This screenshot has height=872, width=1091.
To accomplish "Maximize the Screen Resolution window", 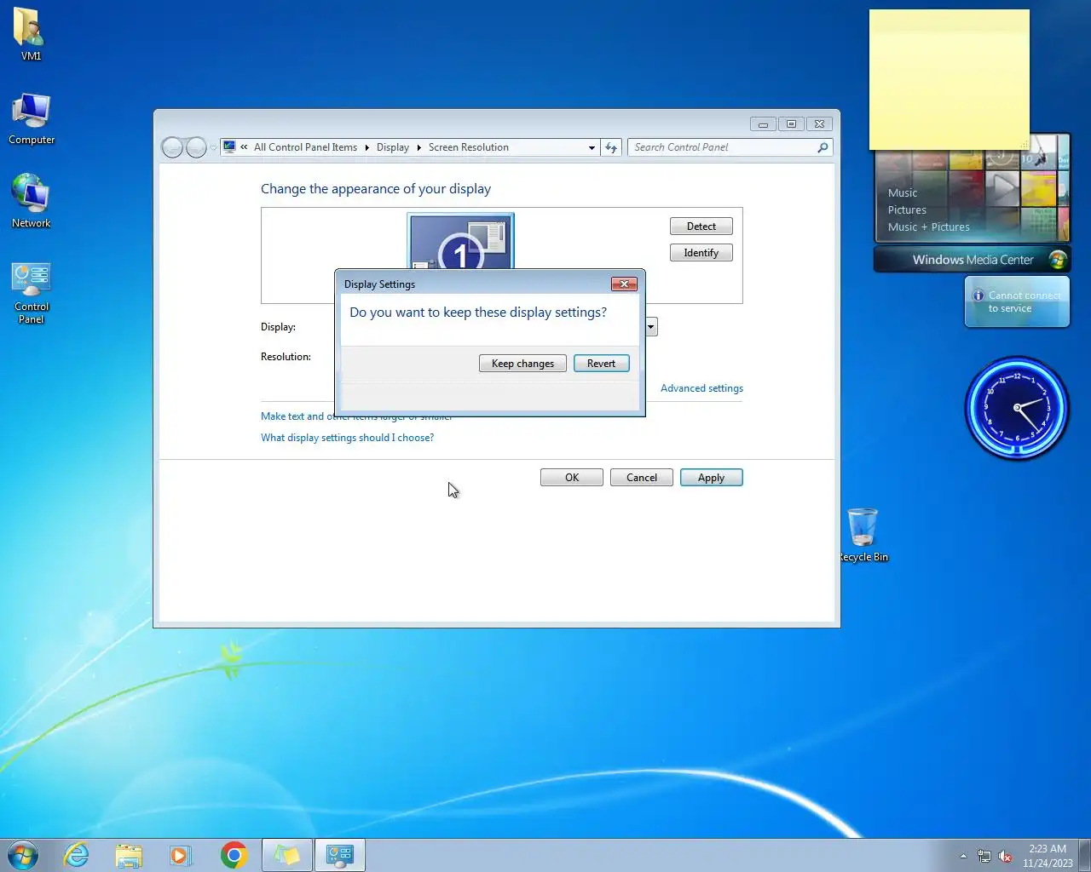I will (791, 124).
